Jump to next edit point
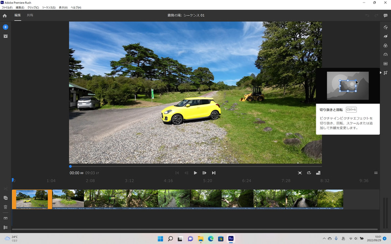The height and width of the screenshot is (244, 391). click(x=214, y=173)
